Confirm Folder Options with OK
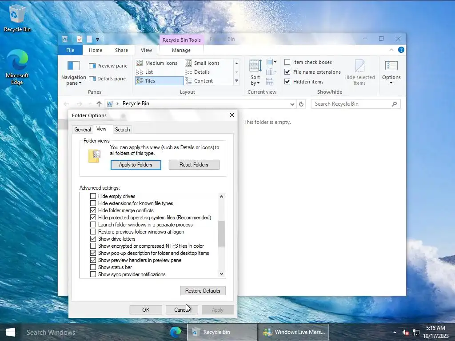The image size is (455, 341). [x=146, y=309]
